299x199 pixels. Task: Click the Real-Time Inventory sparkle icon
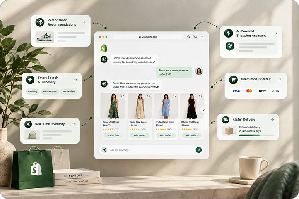[28, 124]
